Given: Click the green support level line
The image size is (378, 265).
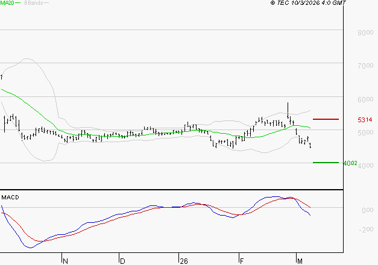Looking at the screenshot, I should (x=326, y=163).
